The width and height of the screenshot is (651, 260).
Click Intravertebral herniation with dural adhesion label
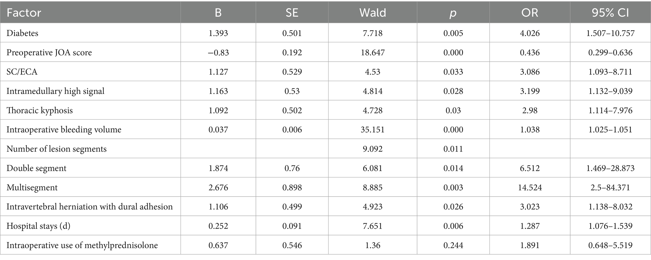click(x=90, y=207)
